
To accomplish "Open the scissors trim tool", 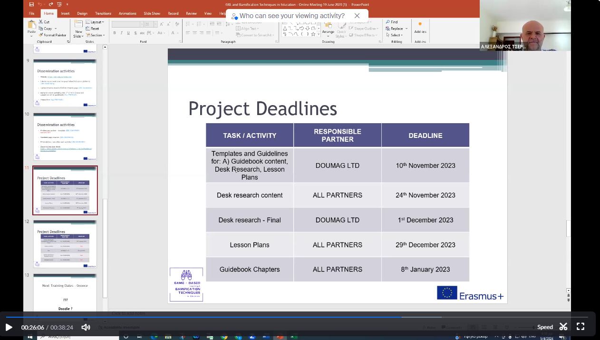I will [563, 327].
